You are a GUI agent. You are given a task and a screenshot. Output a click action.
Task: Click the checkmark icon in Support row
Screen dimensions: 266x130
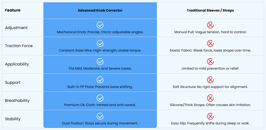click(100, 80)
